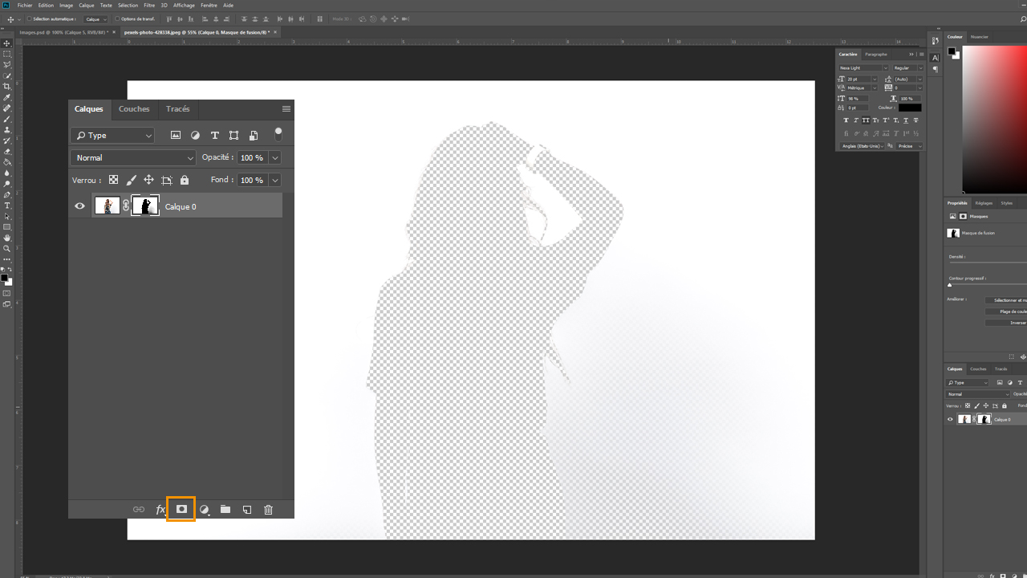1027x578 pixels.
Task: Open the Paragraph panel pilcrow icon
Action: click(936, 70)
